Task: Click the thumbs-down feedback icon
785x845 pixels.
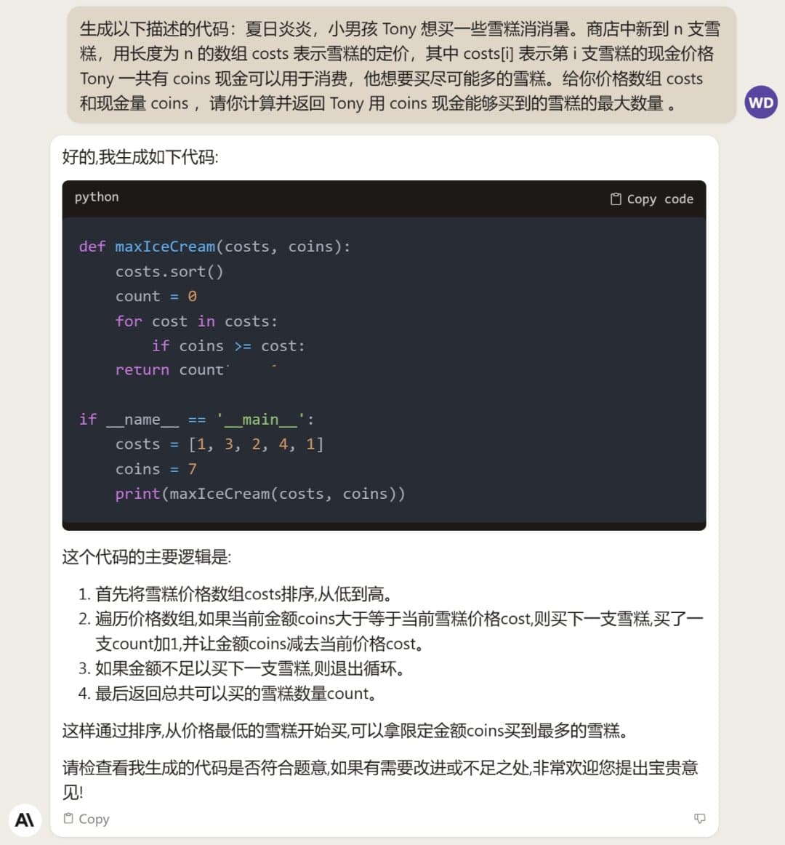Action: point(700,818)
